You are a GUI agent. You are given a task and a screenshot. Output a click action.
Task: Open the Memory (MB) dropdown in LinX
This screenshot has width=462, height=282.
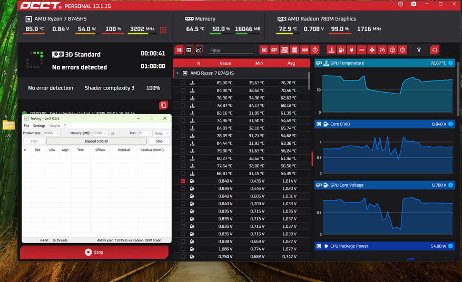click(100, 133)
